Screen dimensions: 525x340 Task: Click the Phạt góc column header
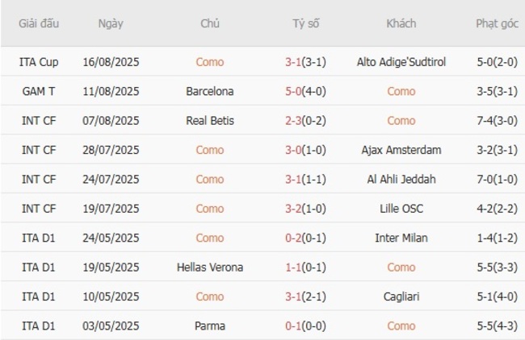[497, 23]
